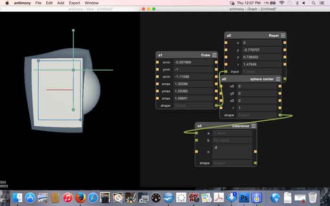This screenshot has height=206, width=330.
Task: Open Firefox from the dock
Action: click(81, 198)
